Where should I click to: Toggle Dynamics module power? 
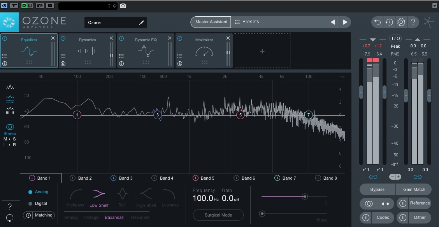[x=63, y=38]
